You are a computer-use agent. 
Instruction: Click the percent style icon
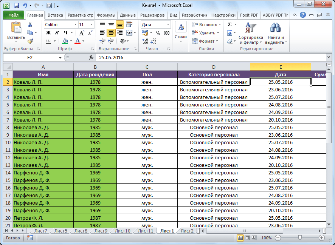158,33
